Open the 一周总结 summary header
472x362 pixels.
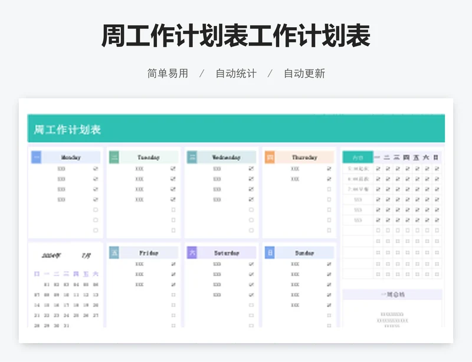(x=392, y=295)
